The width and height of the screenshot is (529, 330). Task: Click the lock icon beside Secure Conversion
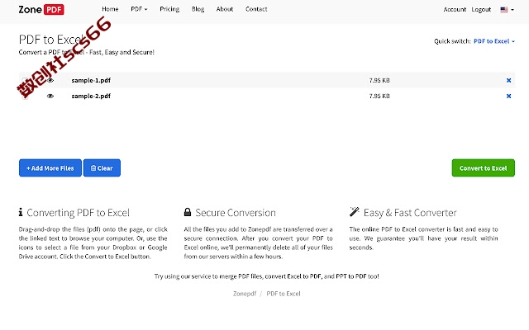pyautogui.click(x=188, y=212)
